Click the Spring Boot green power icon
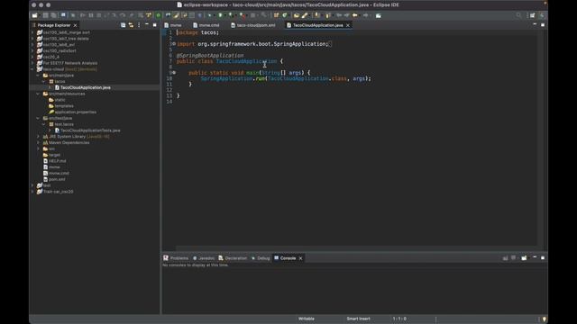This screenshot has width=577, height=324. pos(159,15)
